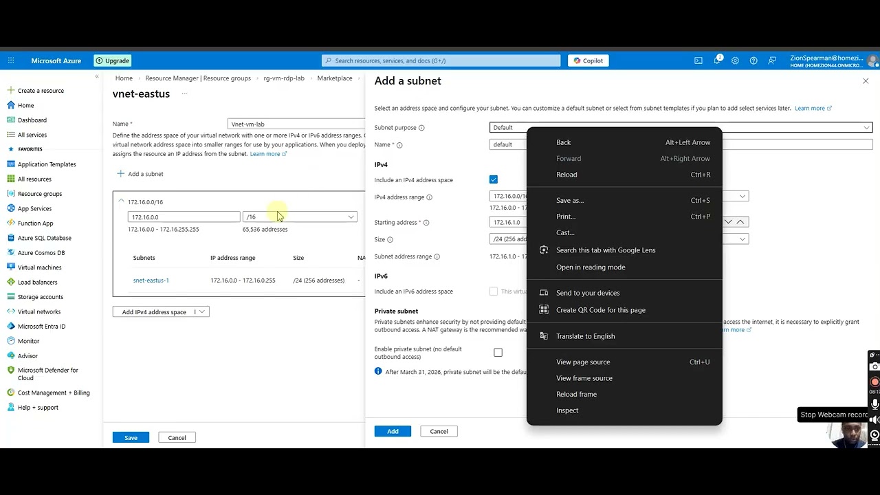Open the feedback icon in top bar
880x495 pixels.
click(x=772, y=60)
